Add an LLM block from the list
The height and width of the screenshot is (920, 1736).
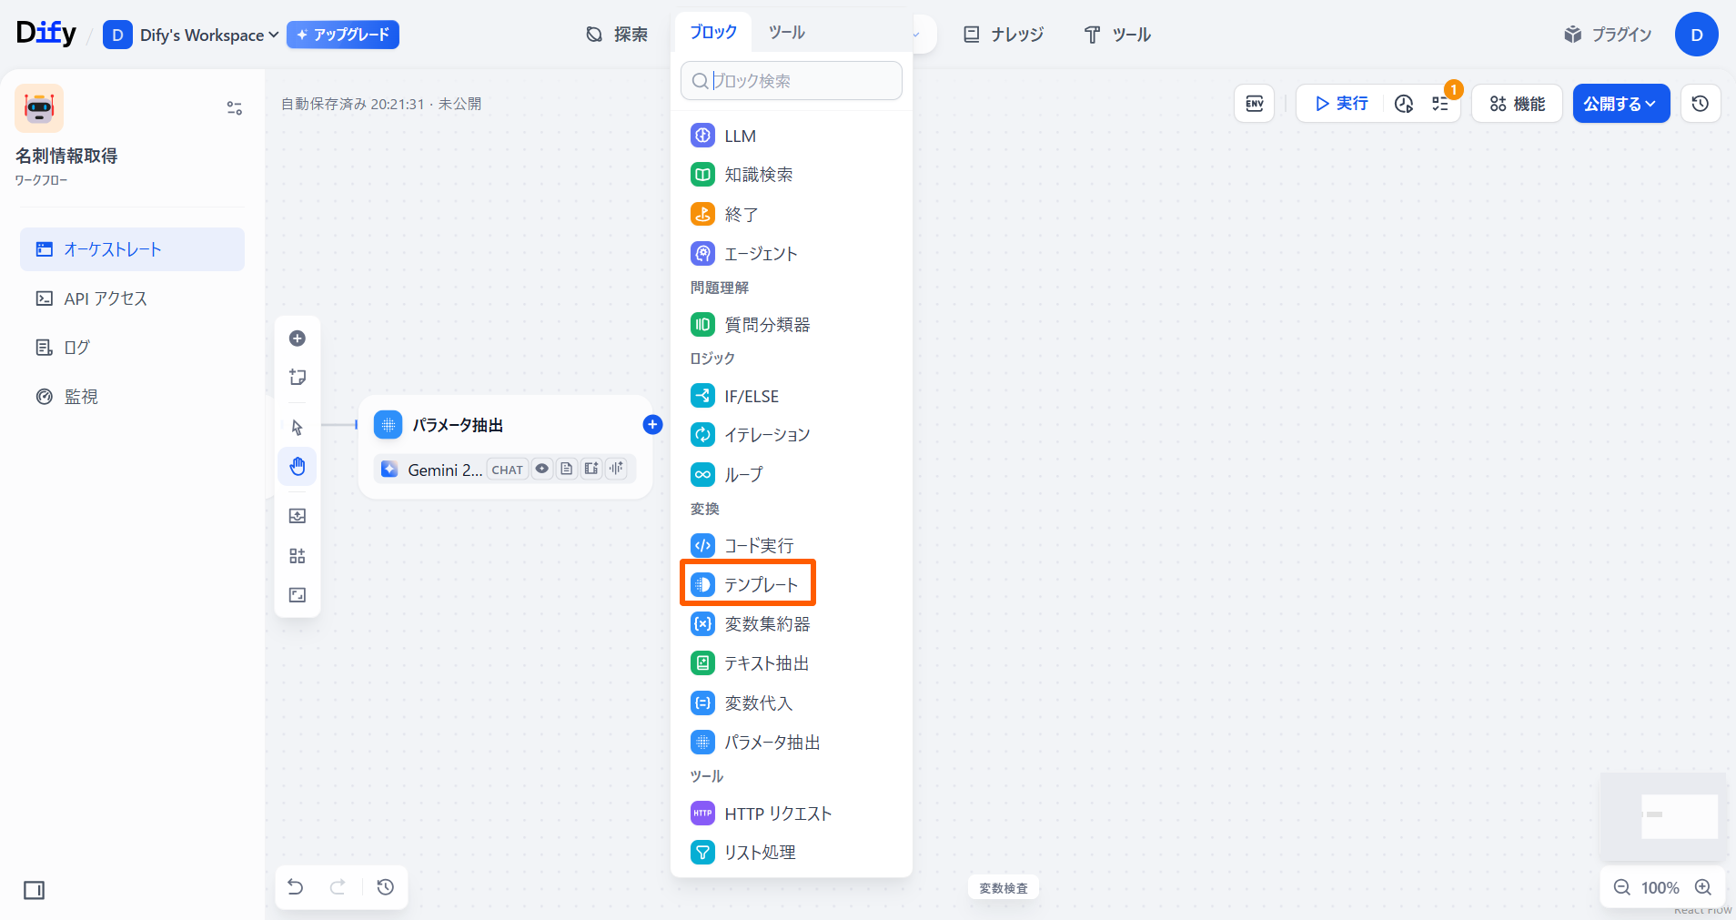(739, 136)
